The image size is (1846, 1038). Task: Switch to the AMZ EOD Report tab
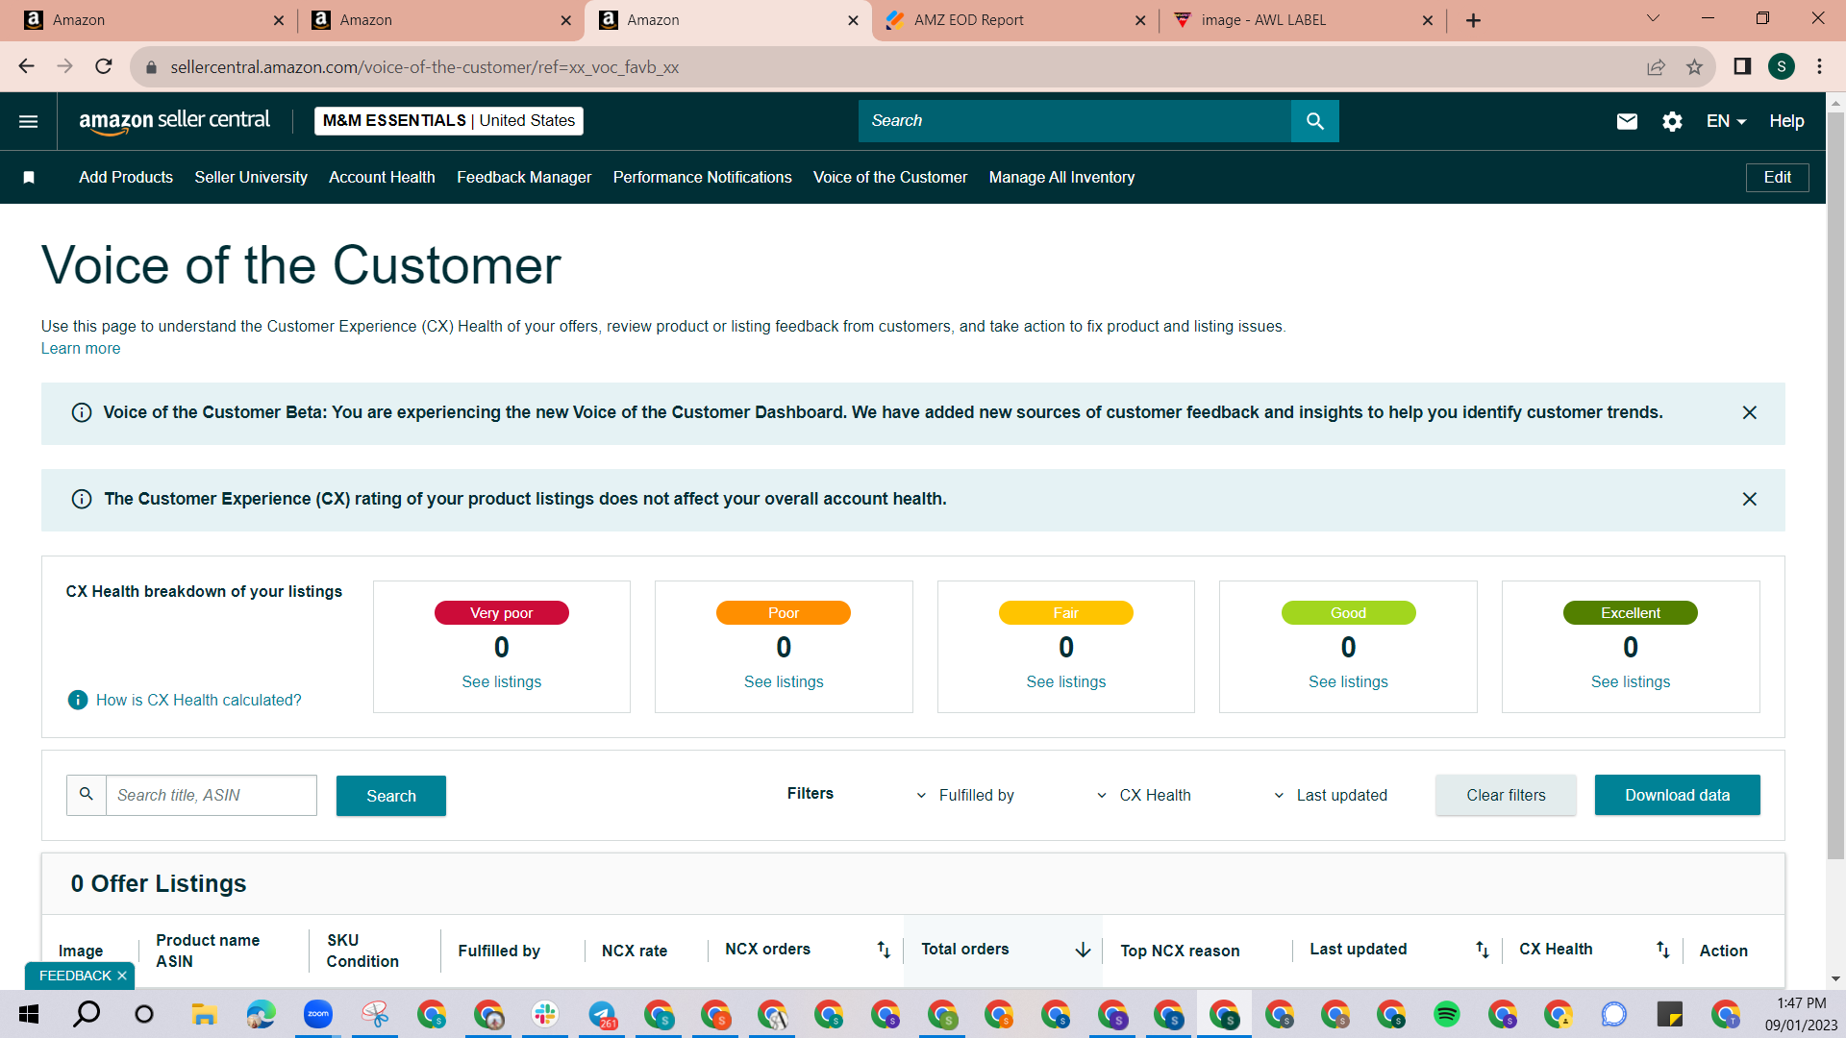point(1015,20)
